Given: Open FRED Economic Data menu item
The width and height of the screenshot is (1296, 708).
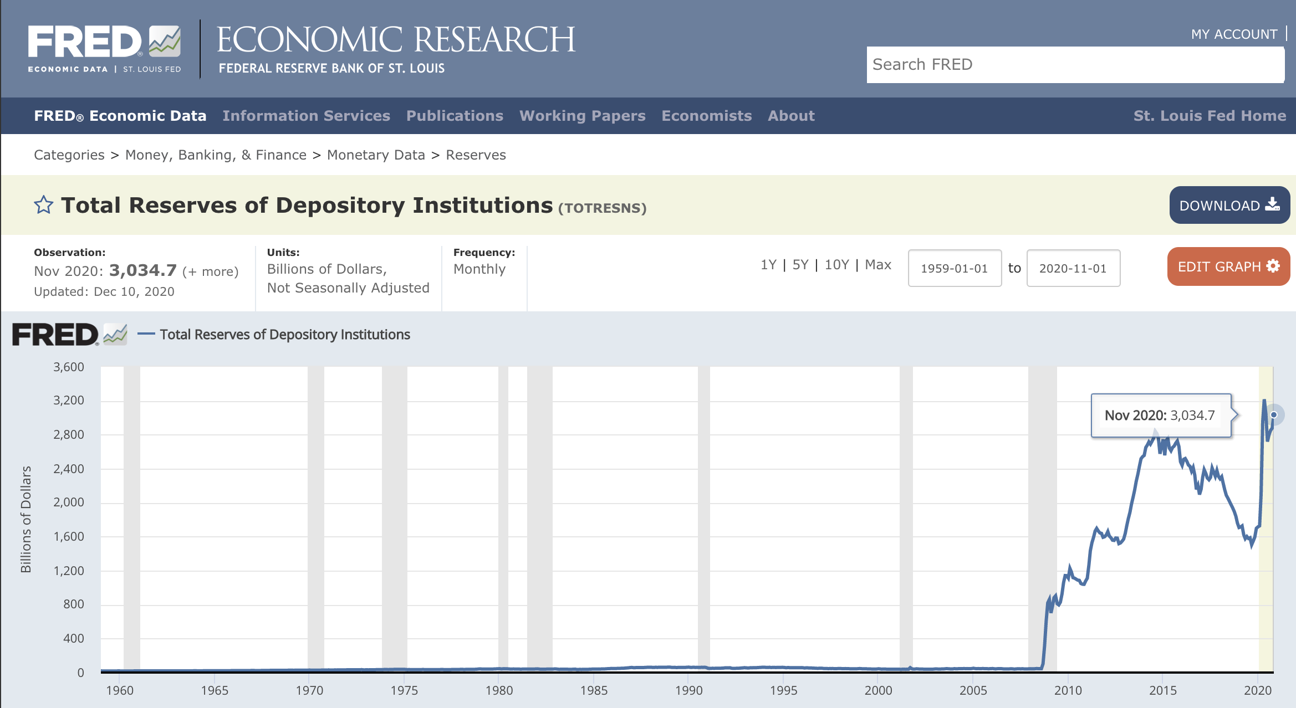Looking at the screenshot, I should coord(120,116).
